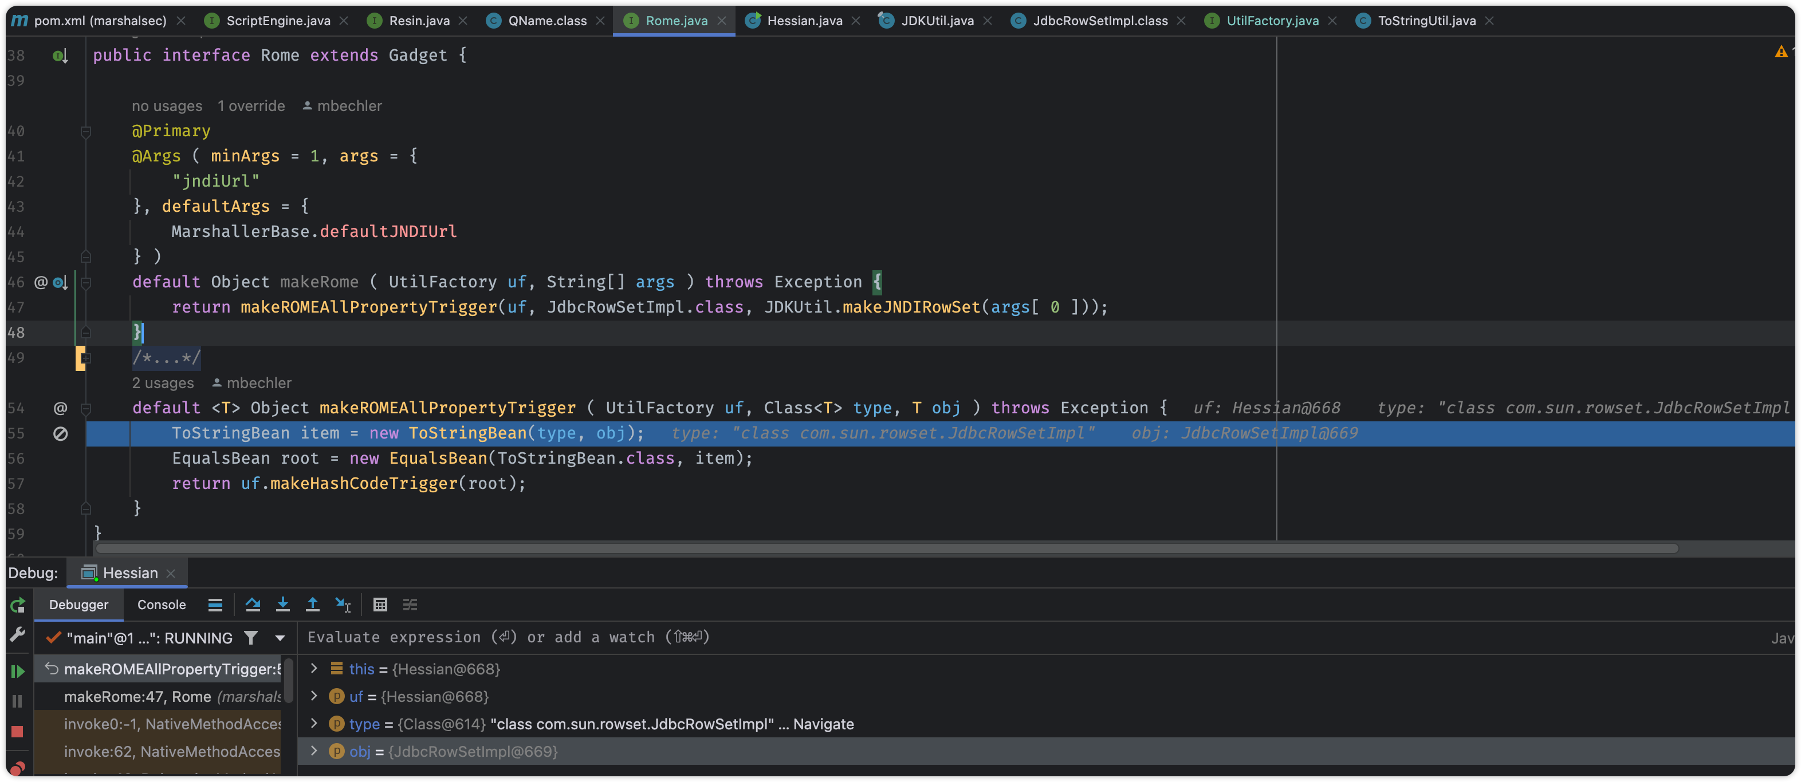Stop the debug session red square

point(18,732)
